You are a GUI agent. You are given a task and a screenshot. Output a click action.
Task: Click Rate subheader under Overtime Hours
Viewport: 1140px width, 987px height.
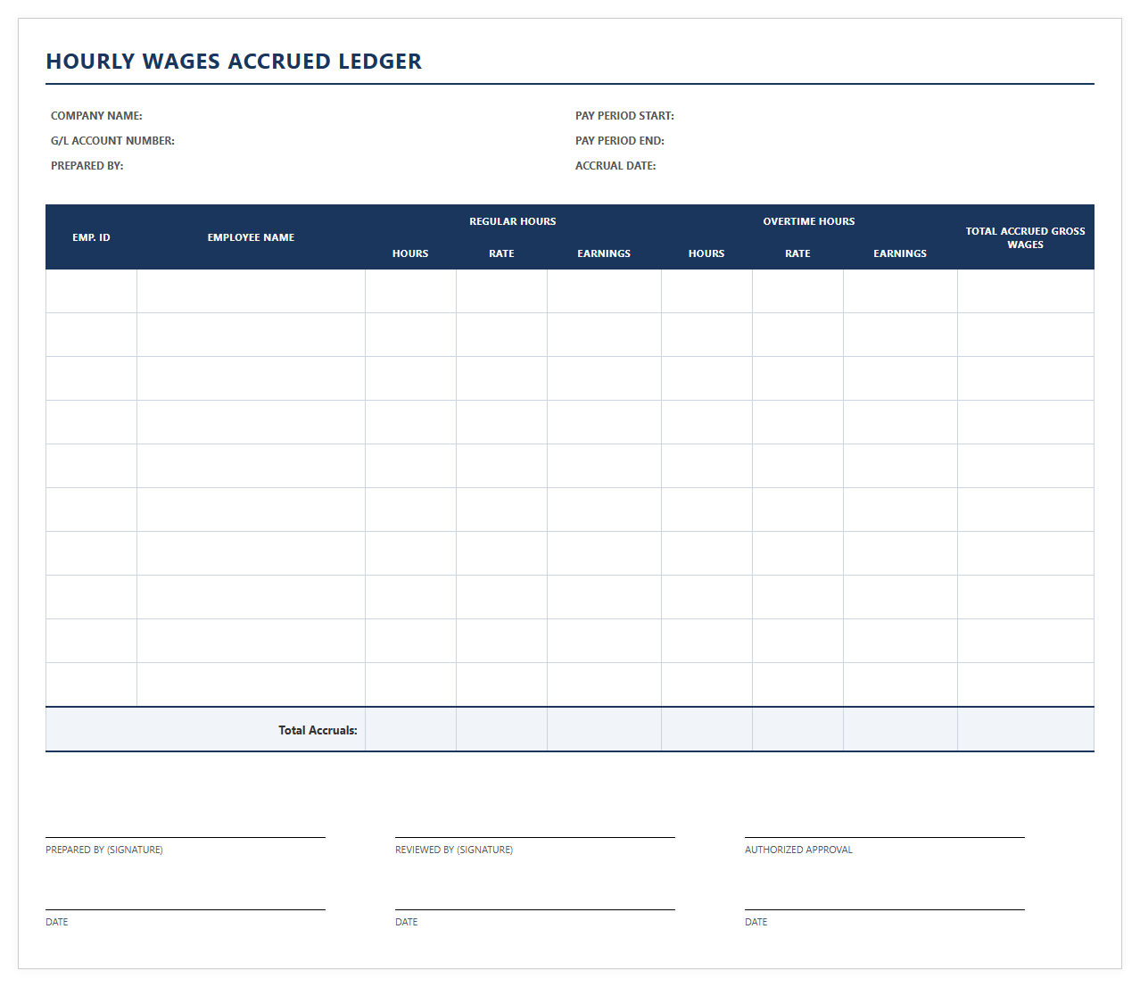pyautogui.click(x=797, y=253)
